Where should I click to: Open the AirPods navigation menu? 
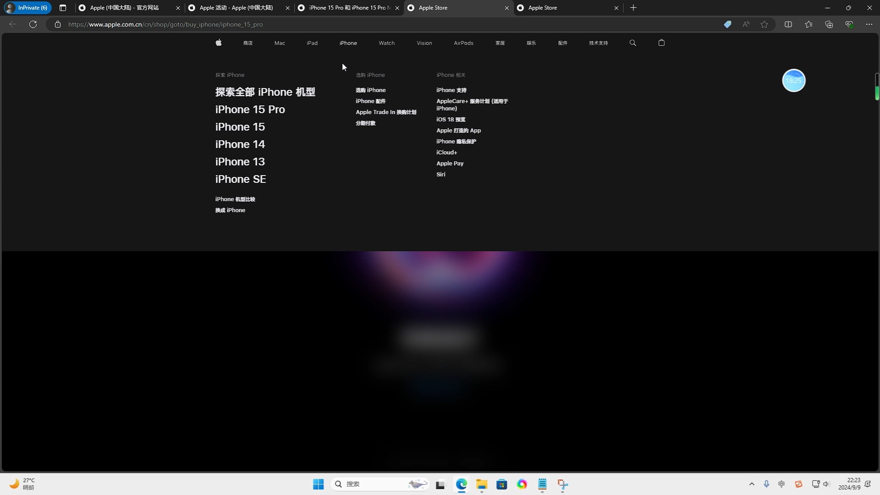[x=463, y=43]
